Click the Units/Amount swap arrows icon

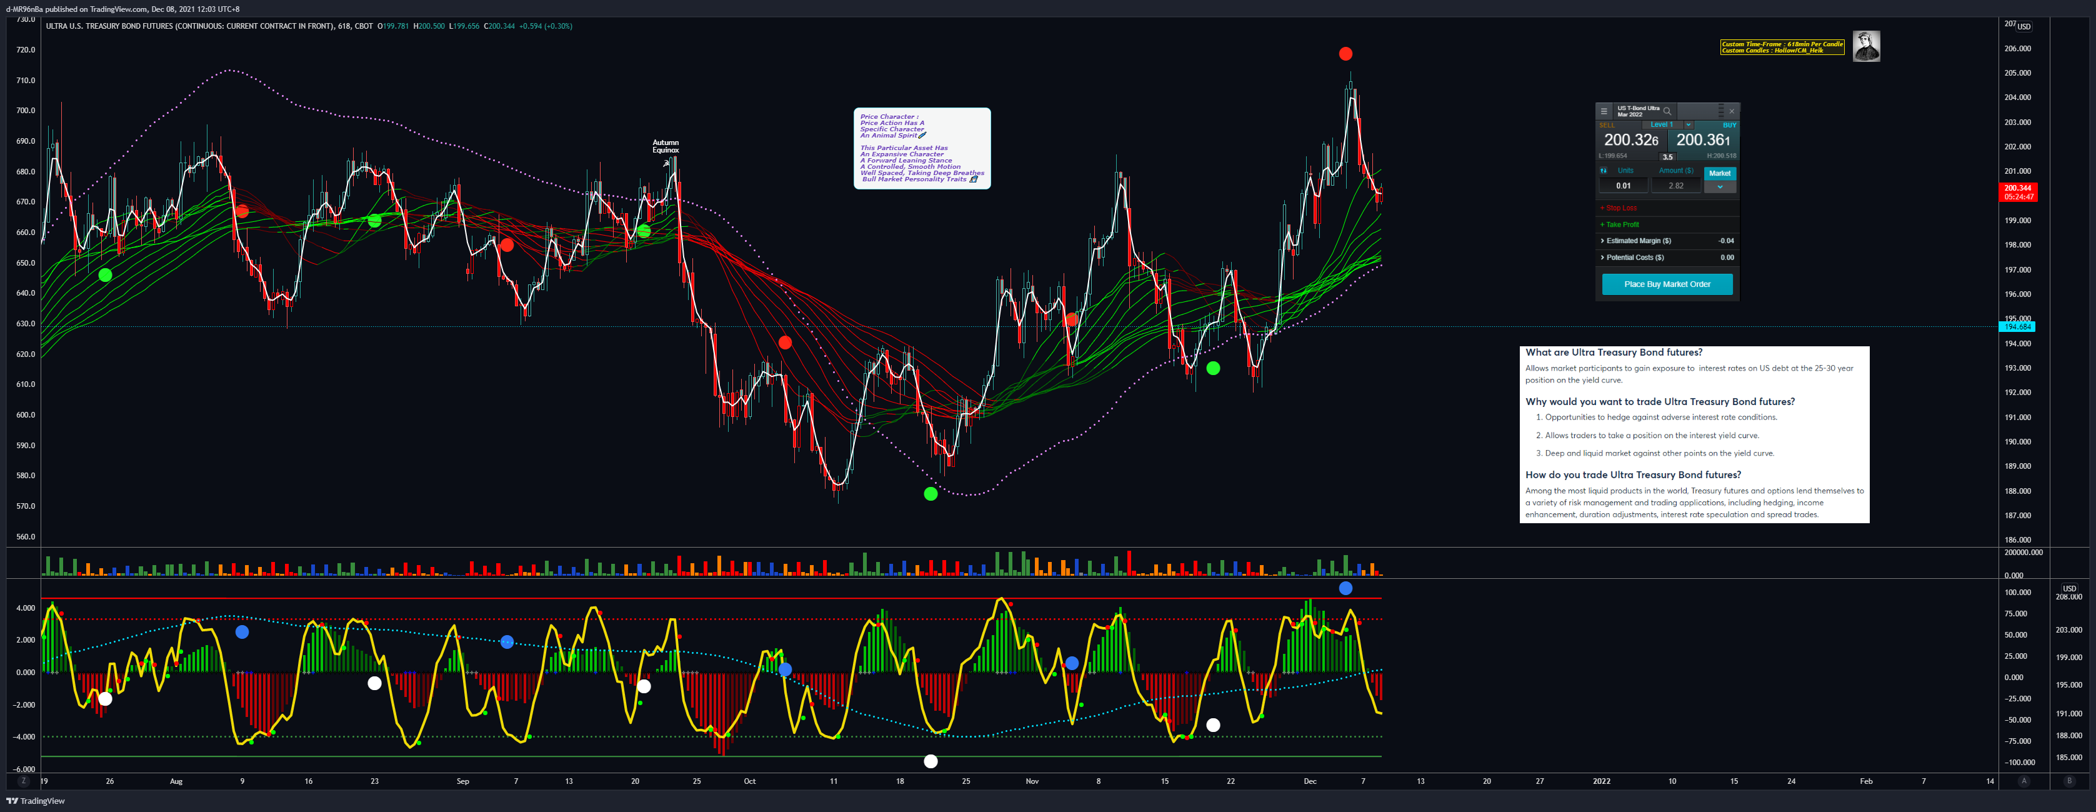(x=1604, y=171)
